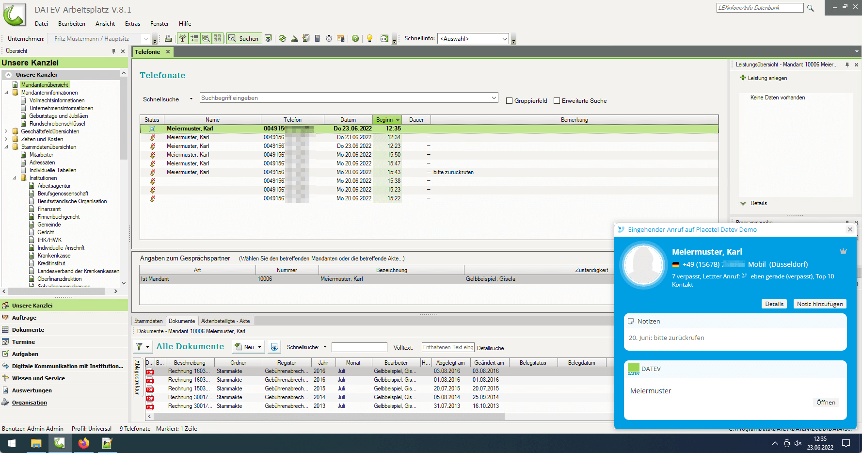This screenshot has width=862, height=453.
Task: Click the crown icon in the call popup
Action: point(843,251)
